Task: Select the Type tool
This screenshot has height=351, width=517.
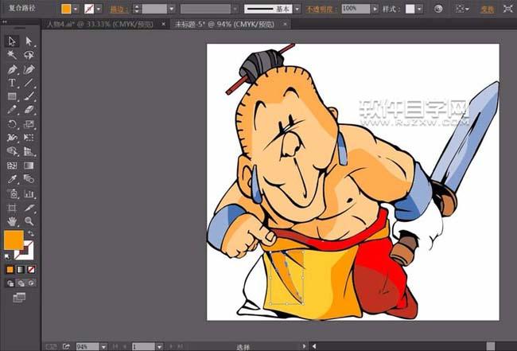Action: coord(12,83)
